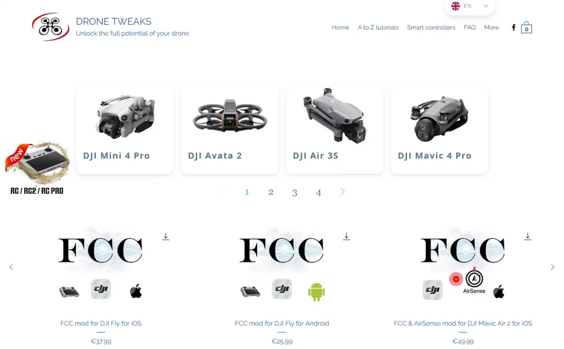Open FCC mod for DJI Fly for Android link

pos(281,323)
